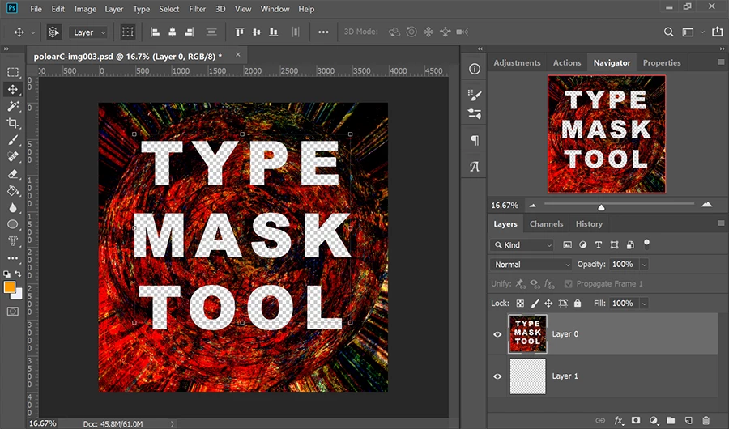The width and height of the screenshot is (729, 429).
Task: Toggle the Lock all padlock icon
Action: [x=578, y=304]
